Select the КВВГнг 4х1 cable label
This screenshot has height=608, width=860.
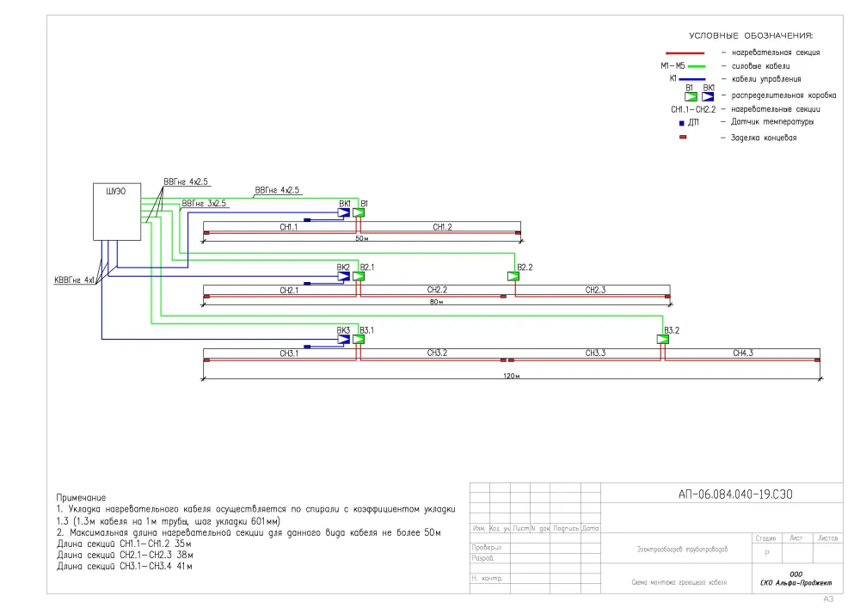74,280
